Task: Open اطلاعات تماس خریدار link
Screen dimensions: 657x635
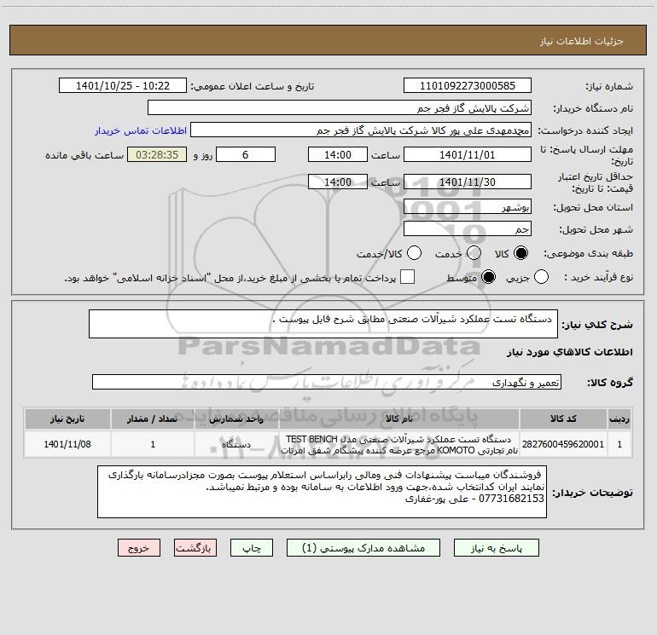Action: 141,130
